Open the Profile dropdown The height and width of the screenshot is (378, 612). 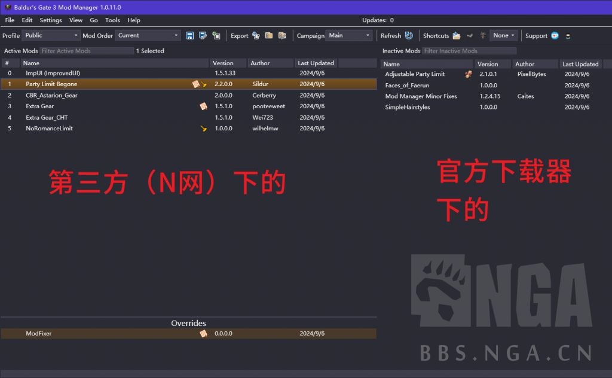coord(51,35)
